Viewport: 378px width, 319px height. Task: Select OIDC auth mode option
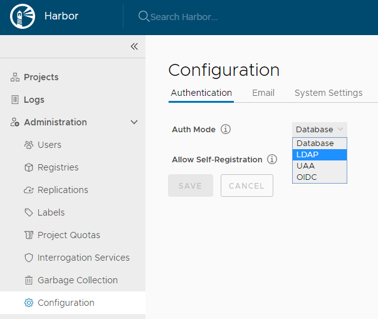pos(320,177)
